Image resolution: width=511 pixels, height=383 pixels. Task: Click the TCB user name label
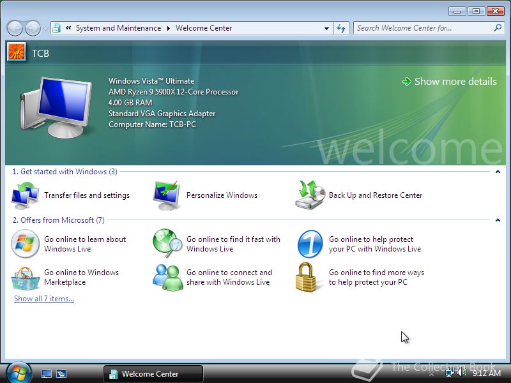[40, 53]
